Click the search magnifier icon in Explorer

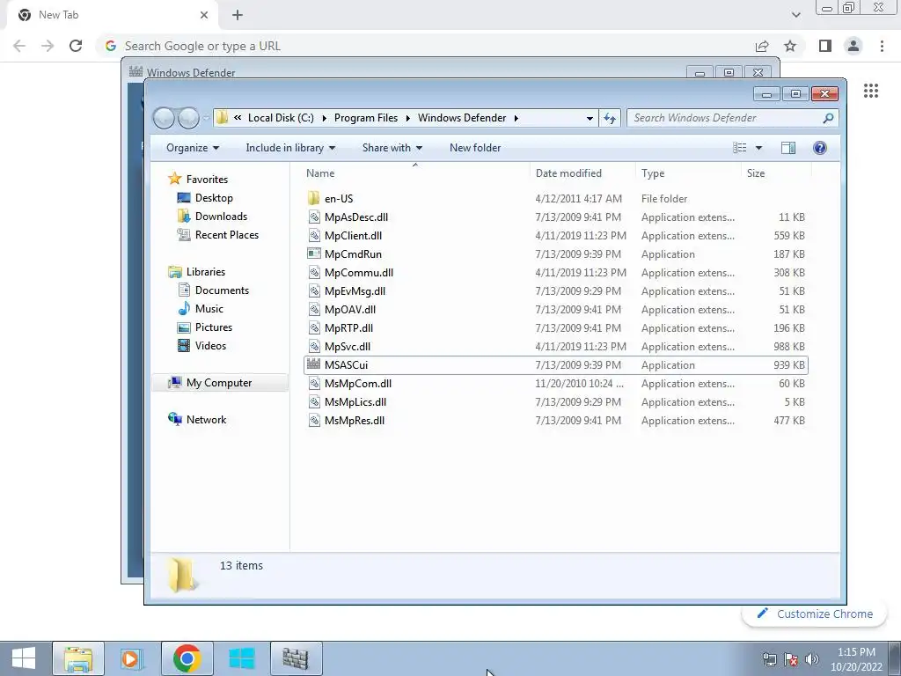[828, 118]
